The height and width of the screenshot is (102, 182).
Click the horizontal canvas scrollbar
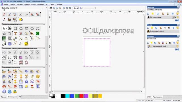tap(97, 91)
